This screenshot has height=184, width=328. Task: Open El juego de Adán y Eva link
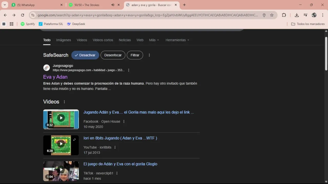[120, 164]
